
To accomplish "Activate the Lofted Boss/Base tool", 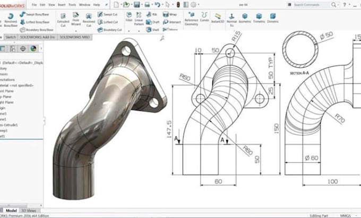I will click(x=35, y=22).
